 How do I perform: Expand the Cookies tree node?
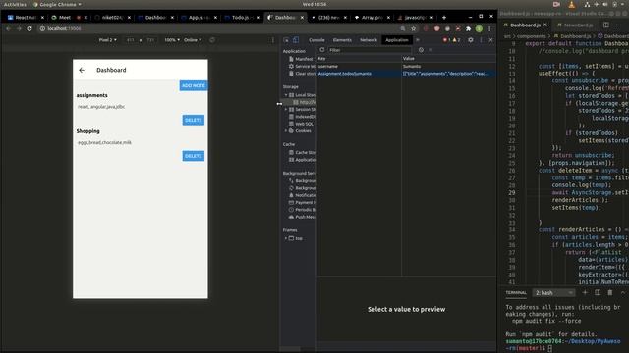pyautogui.click(x=286, y=130)
